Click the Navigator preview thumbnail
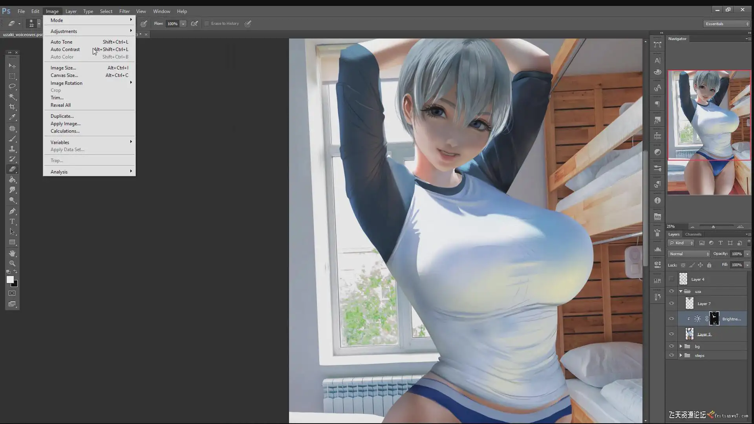This screenshot has width=754, height=424. pyautogui.click(x=709, y=132)
